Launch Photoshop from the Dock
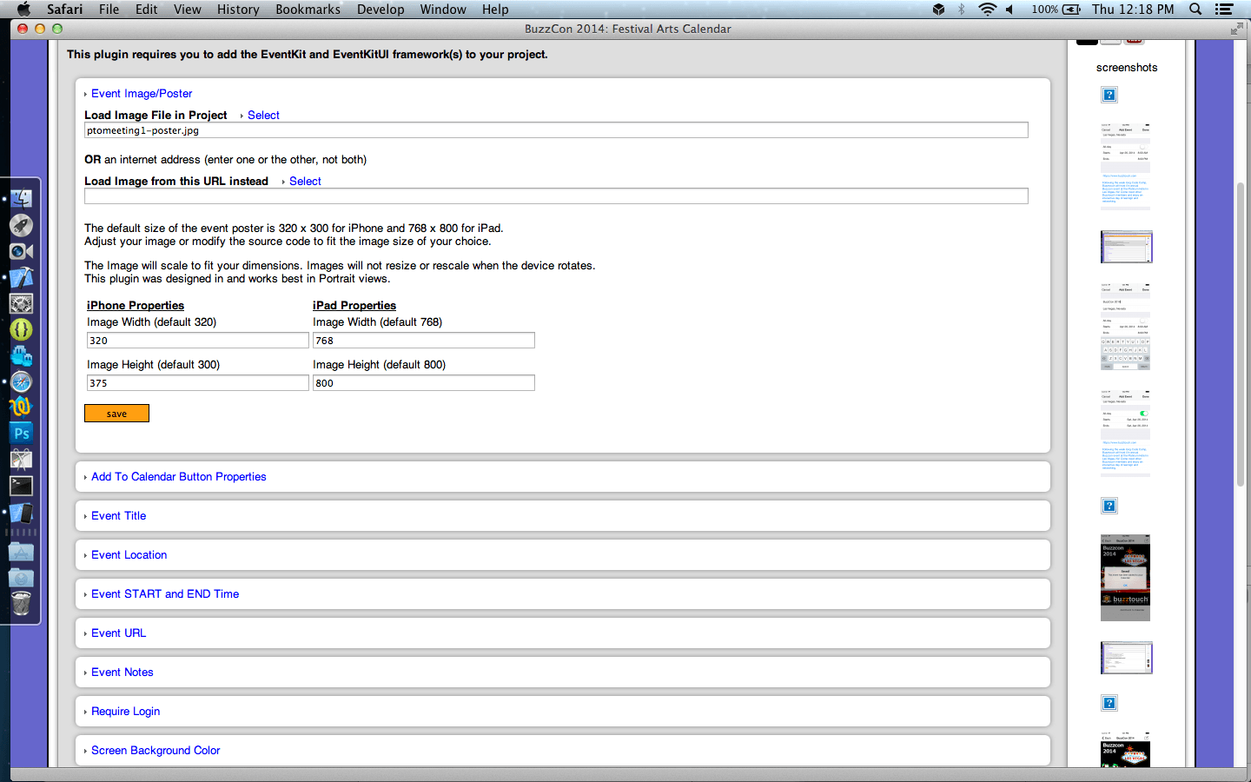Screen dimensions: 1251x782 (21, 433)
